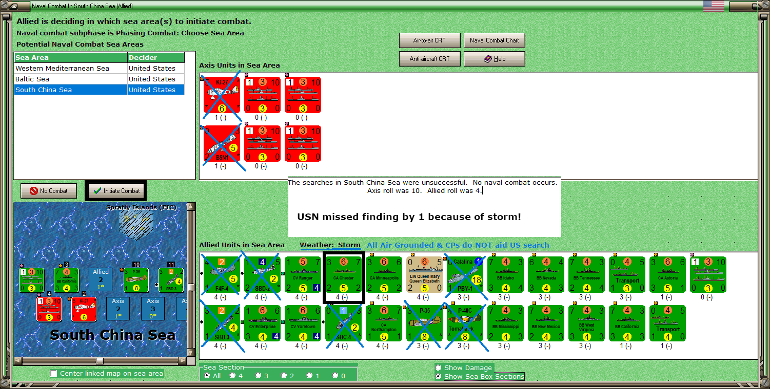Select the South China Sea row

click(99, 90)
